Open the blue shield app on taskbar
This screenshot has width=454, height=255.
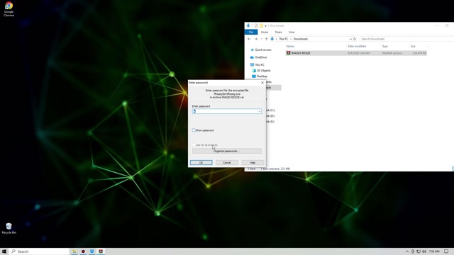(x=92, y=251)
